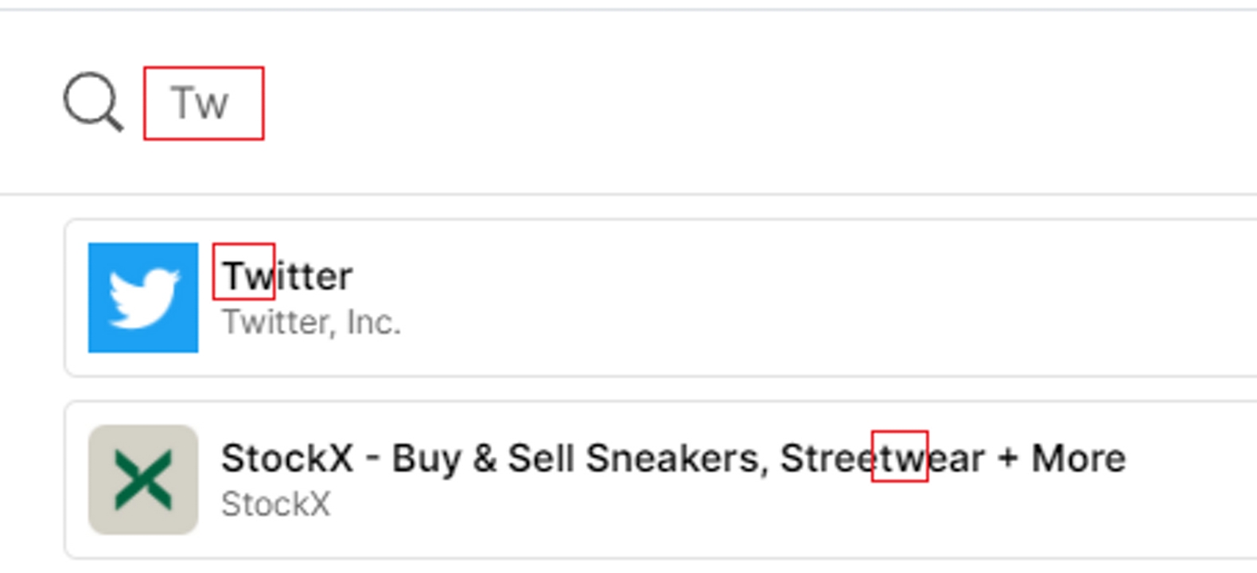Image resolution: width=1257 pixels, height=573 pixels.
Task: Open the Twitter app title link
Action: coord(286,276)
